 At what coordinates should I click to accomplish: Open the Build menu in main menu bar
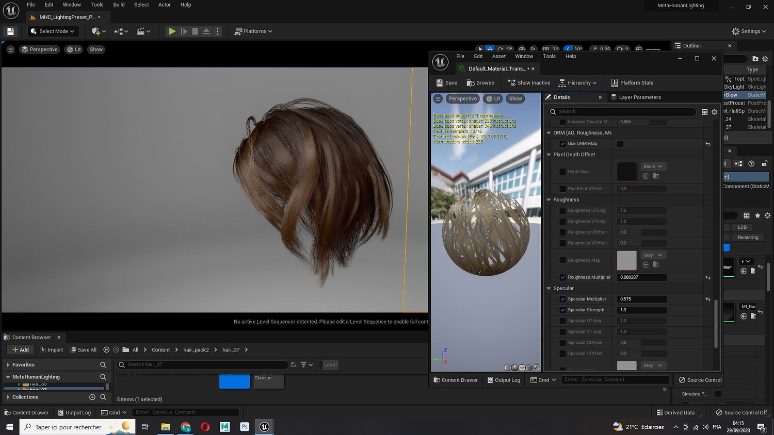pyautogui.click(x=119, y=5)
